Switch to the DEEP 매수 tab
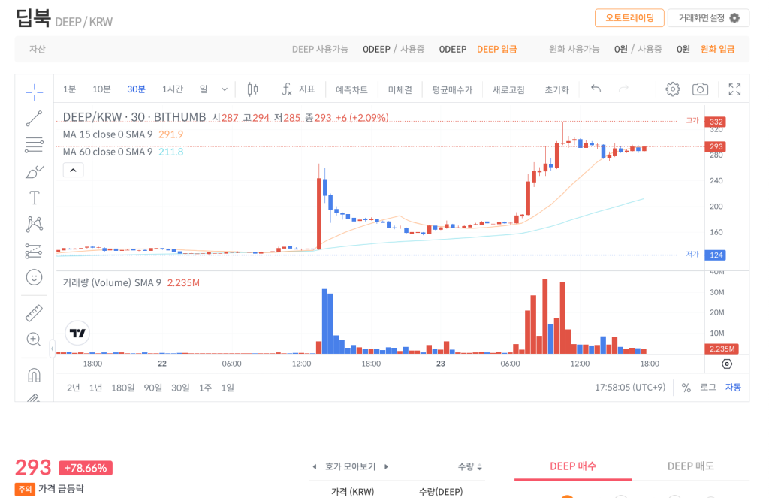The image size is (769, 498). 573,466
